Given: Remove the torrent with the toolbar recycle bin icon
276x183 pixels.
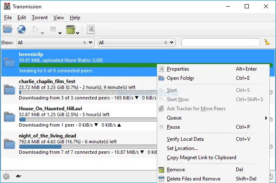Looking at the screenshot, I should pyautogui.click(x=70, y=29).
